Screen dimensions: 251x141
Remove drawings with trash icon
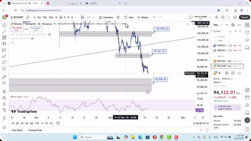(4, 118)
